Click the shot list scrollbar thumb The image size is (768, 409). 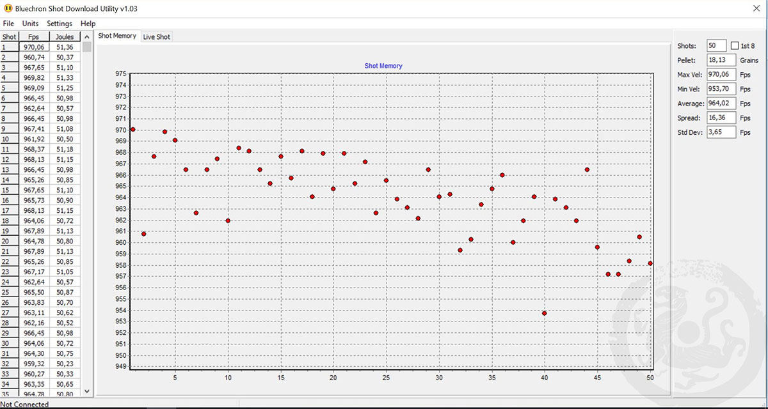pyautogui.click(x=87, y=47)
